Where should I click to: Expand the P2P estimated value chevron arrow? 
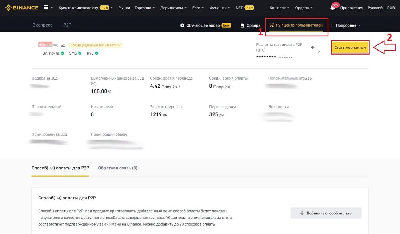[319, 52]
